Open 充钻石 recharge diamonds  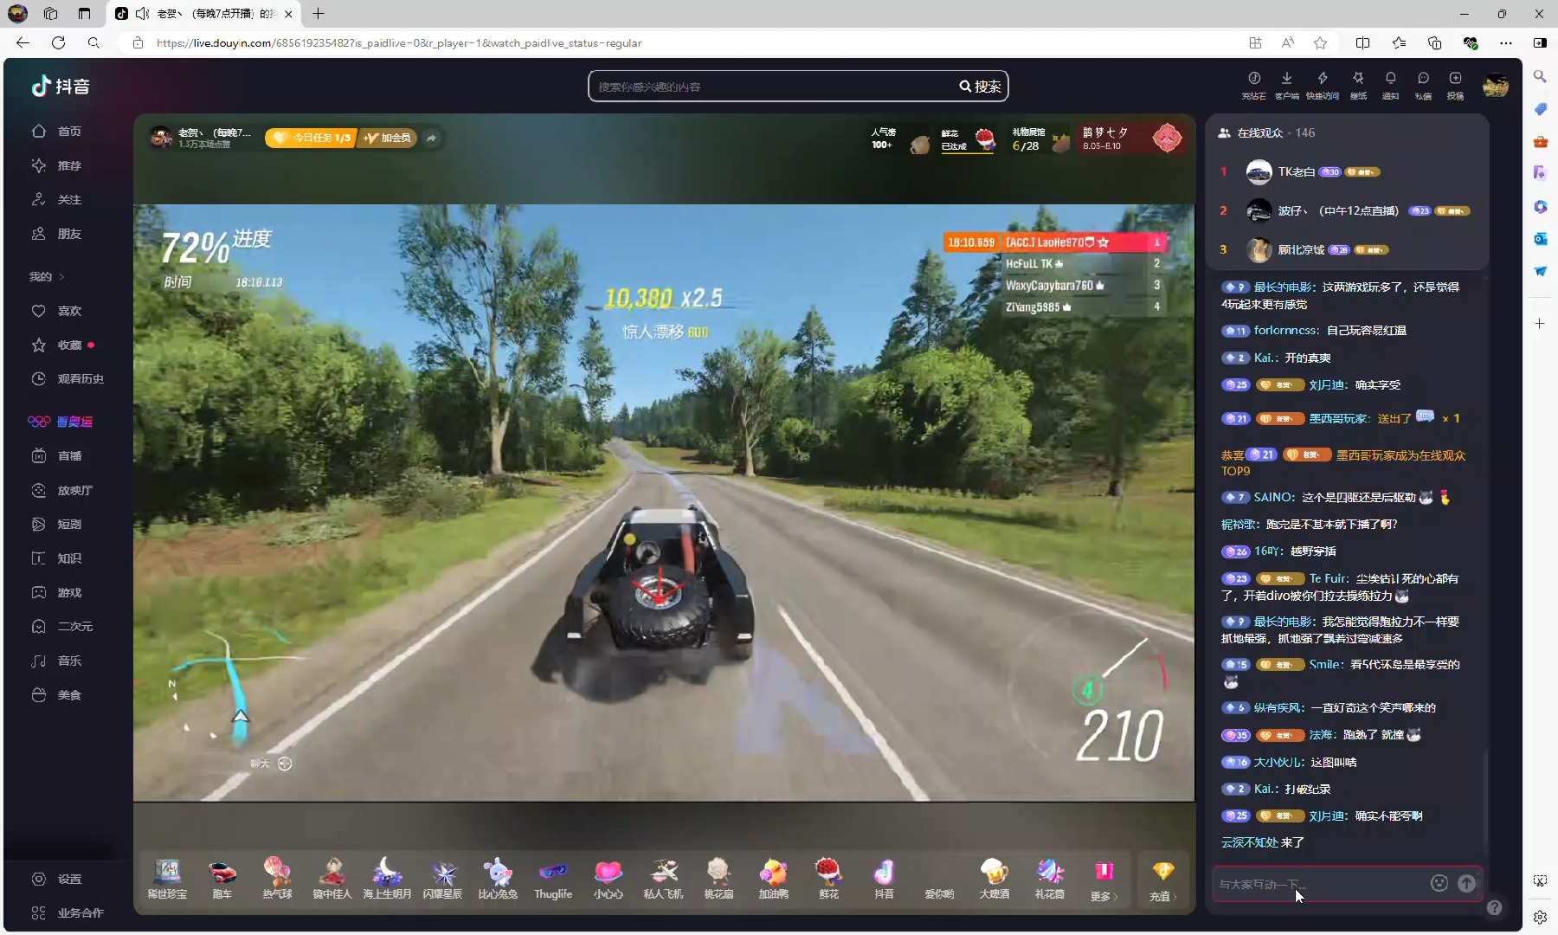1253,85
